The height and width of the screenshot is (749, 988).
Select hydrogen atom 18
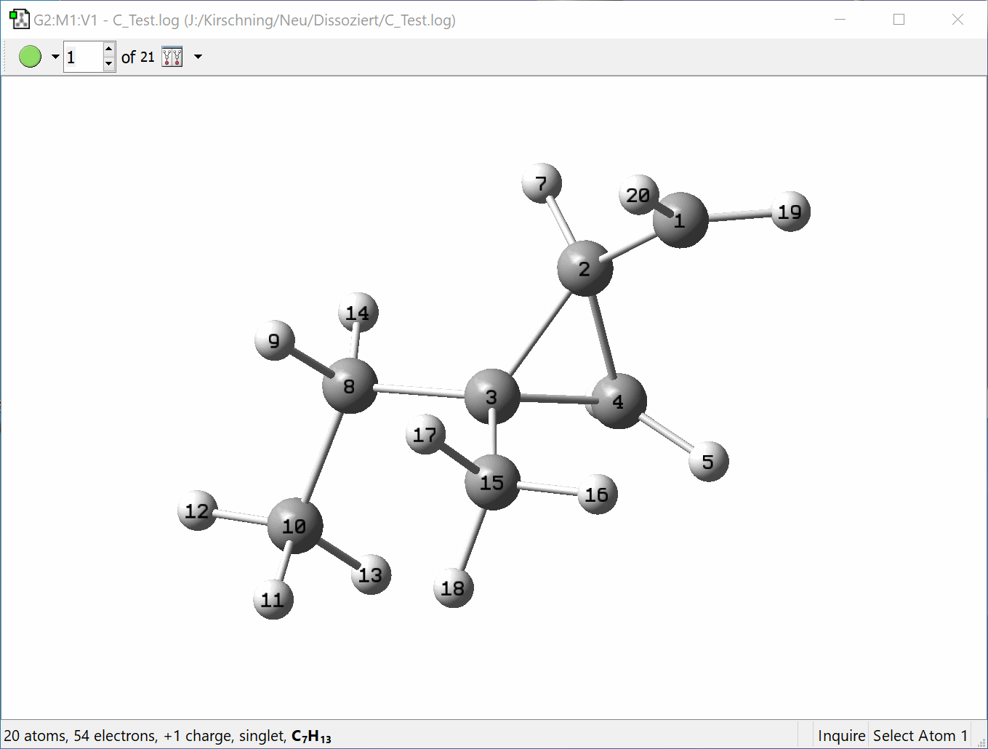coord(453,588)
